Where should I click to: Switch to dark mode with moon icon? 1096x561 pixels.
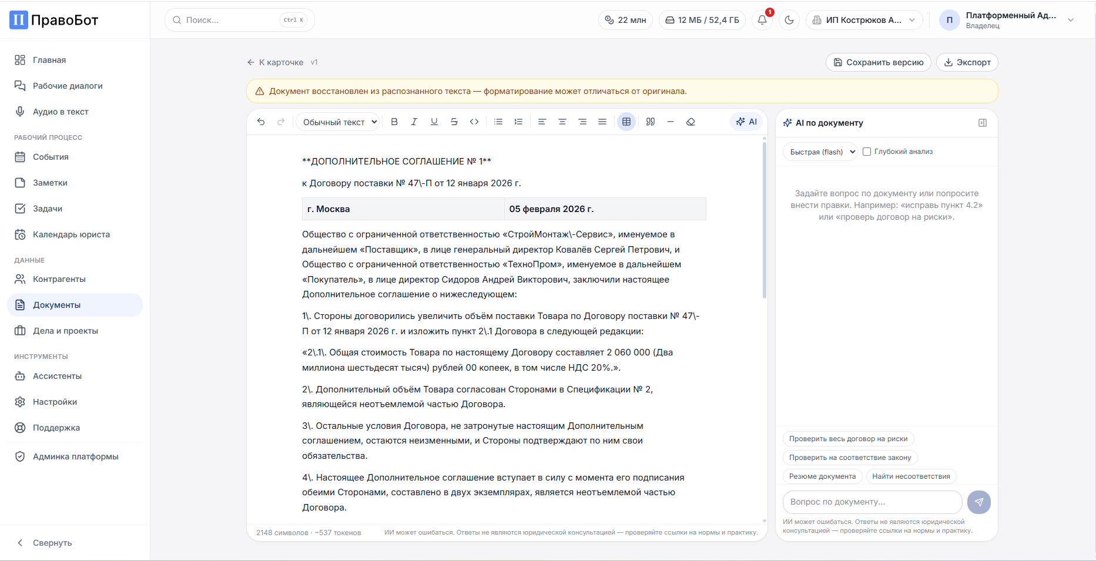[x=789, y=20]
